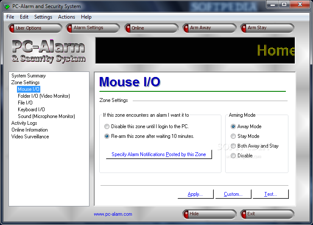Open the Edit menu
The image size is (313, 225).
pos(24,17)
